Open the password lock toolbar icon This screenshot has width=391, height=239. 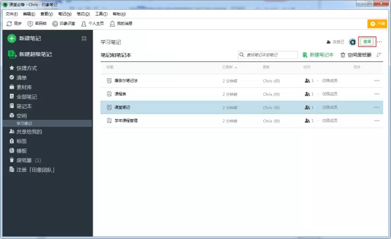tap(30, 23)
